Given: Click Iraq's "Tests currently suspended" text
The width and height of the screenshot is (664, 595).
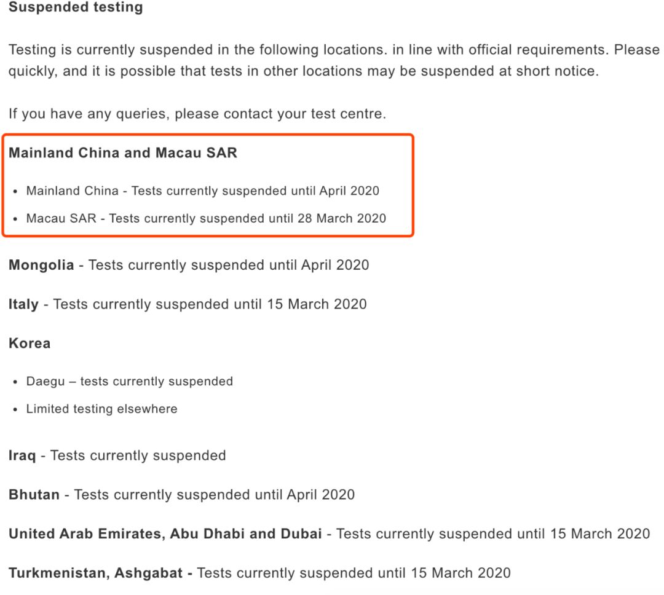Looking at the screenshot, I should tap(138, 455).
